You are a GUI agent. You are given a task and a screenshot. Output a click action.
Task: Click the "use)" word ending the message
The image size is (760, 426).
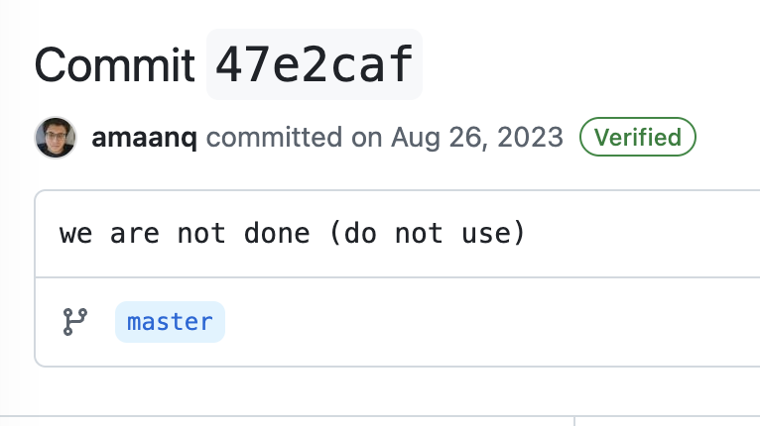(499, 235)
